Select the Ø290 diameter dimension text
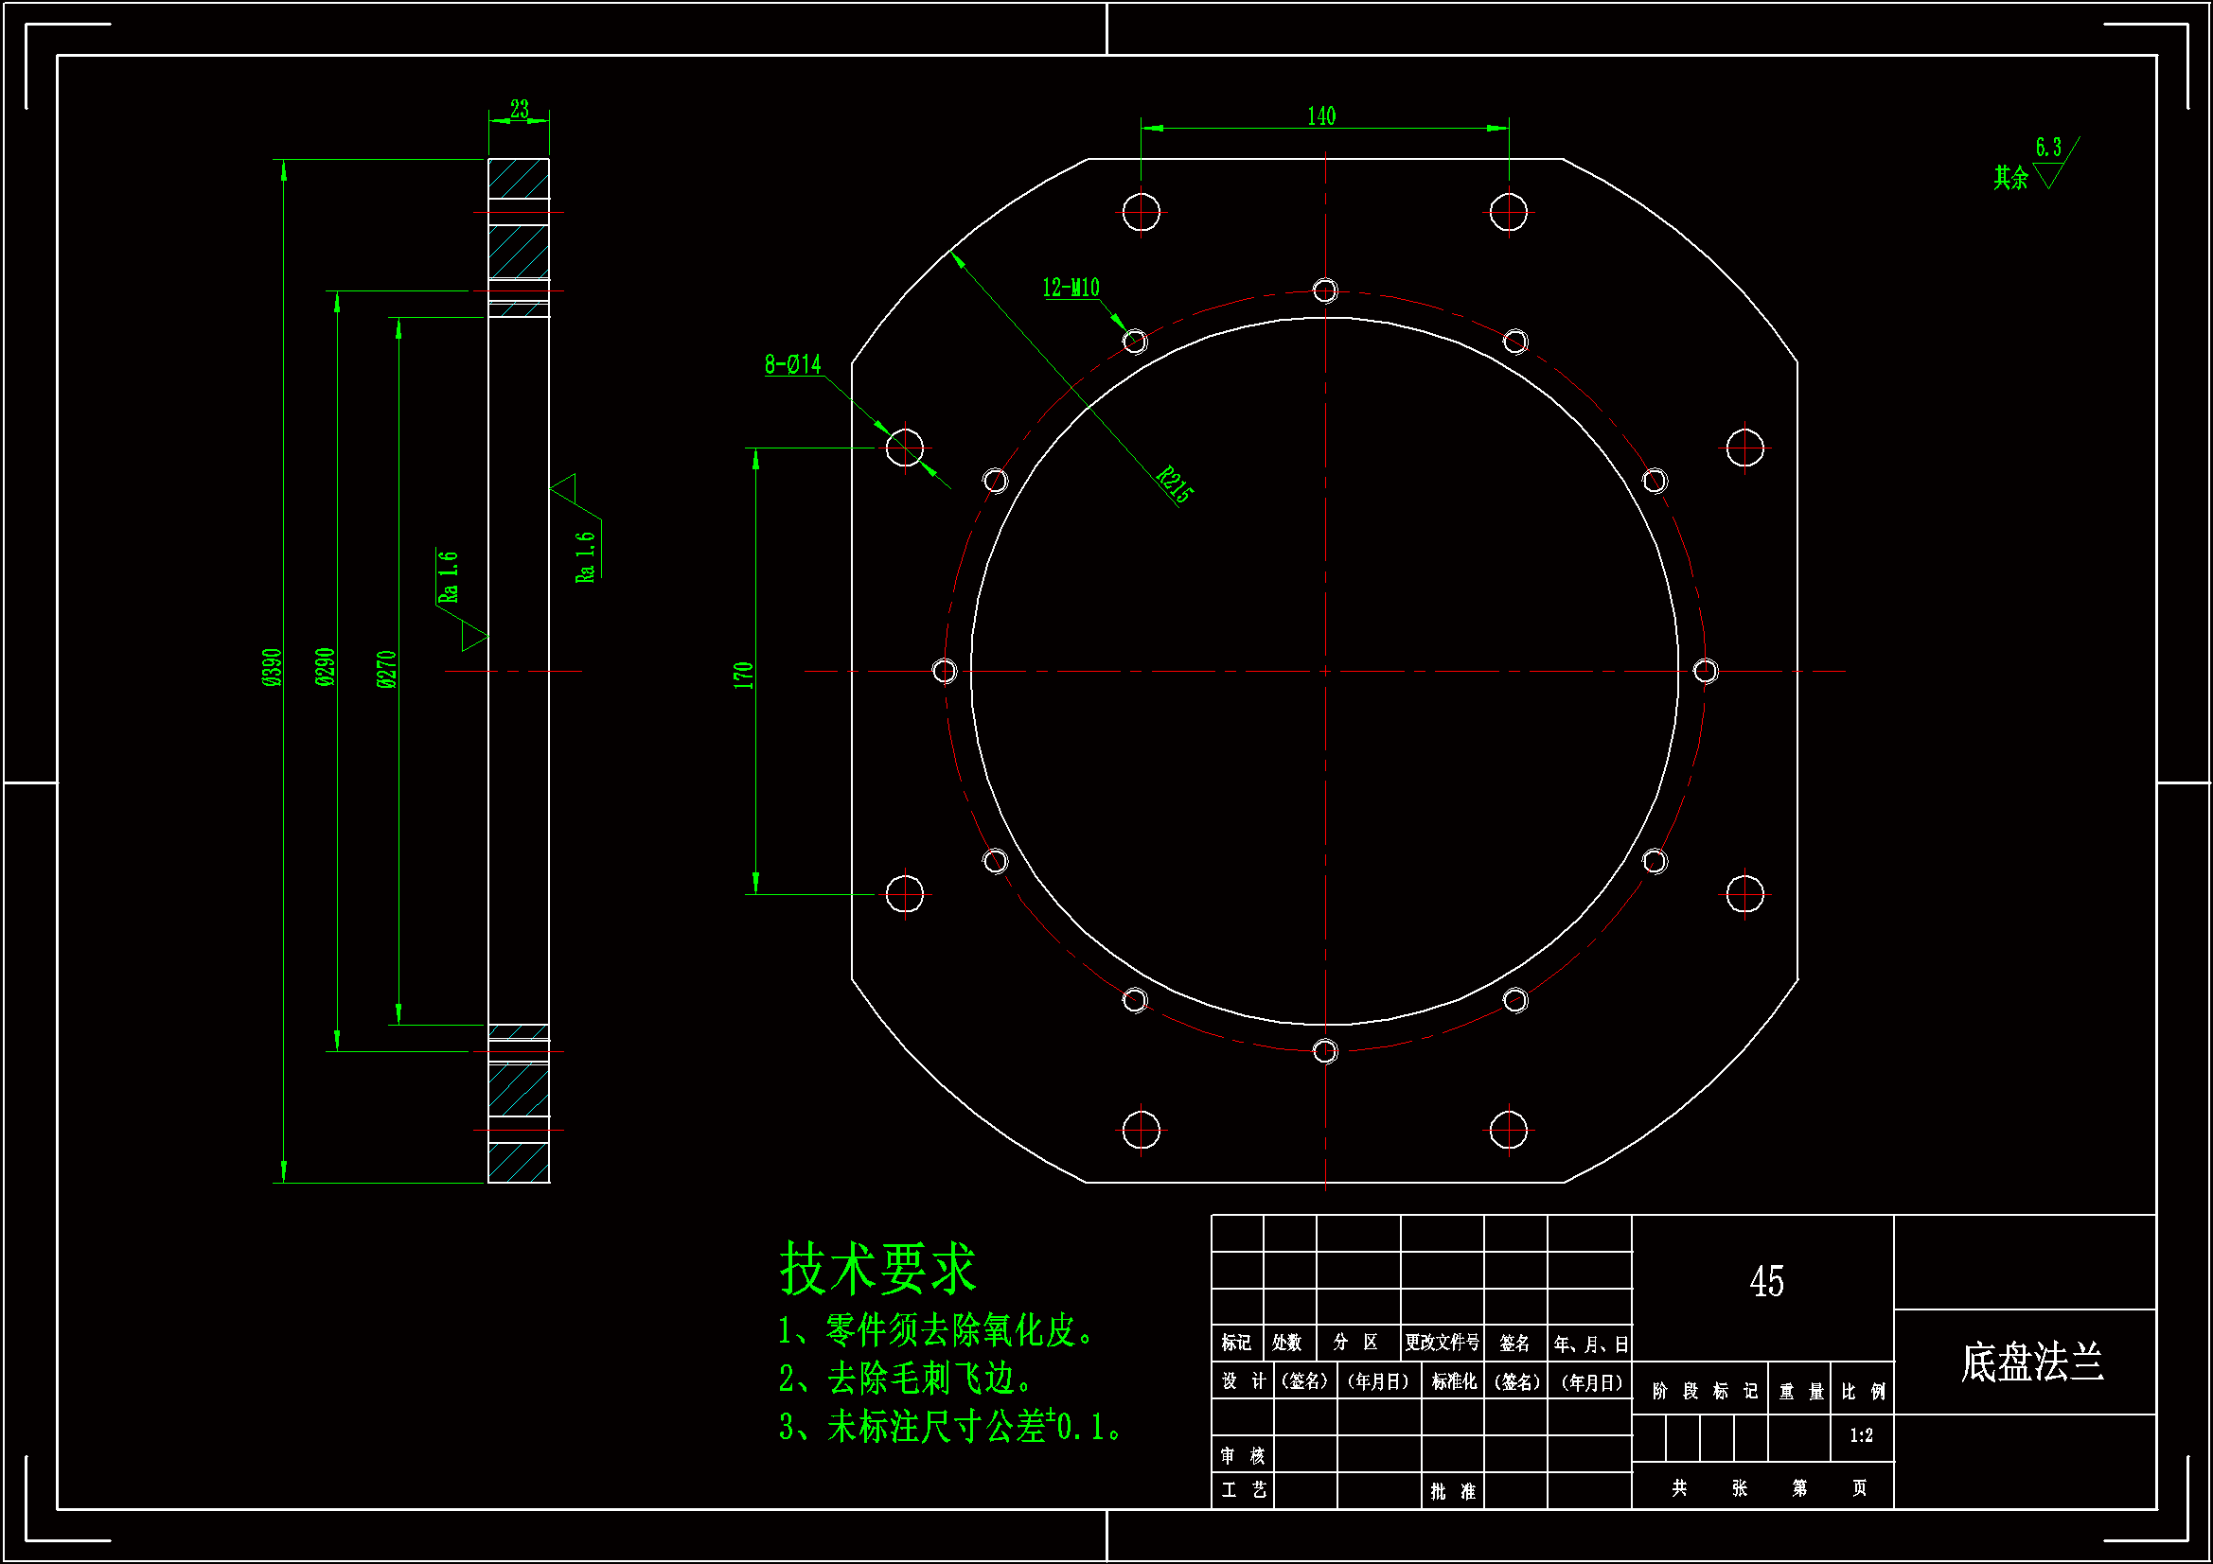 (326, 667)
